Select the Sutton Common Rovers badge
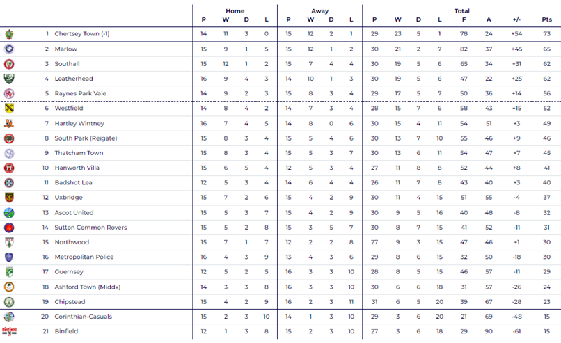 click(9, 228)
